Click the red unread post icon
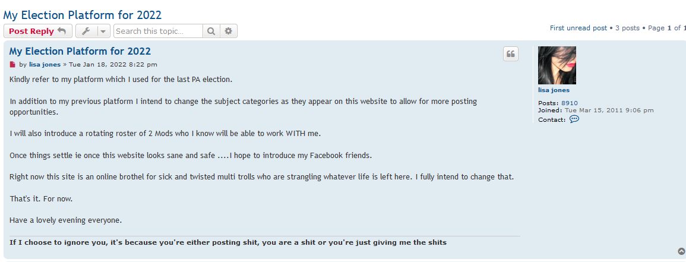 [x=12, y=65]
